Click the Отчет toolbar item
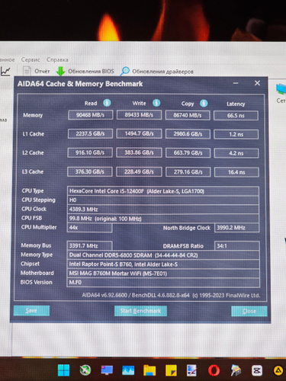Screen dimensions: 286x381 [42, 72]
